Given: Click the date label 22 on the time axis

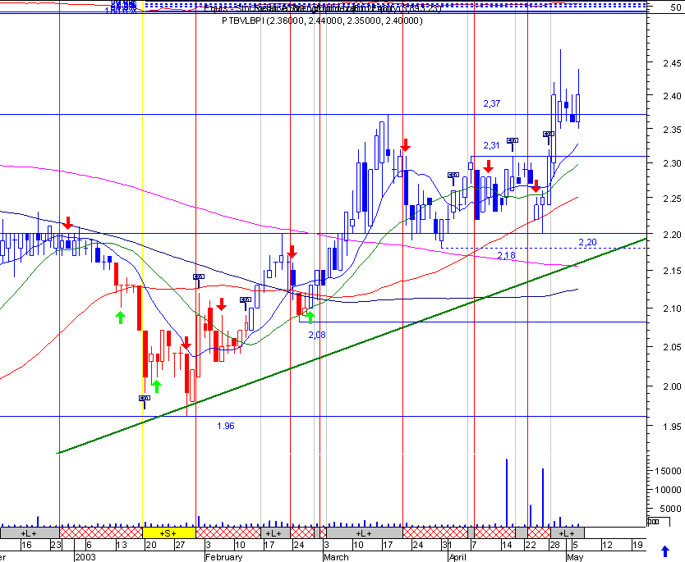Looking at the screenshot, I should point(531,545).
